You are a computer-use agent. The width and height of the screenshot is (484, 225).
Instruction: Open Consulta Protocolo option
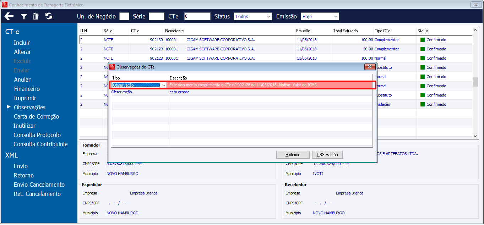tap(37, 135)
